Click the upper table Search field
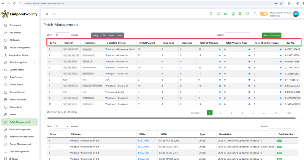Image resolution: width=304 pixels, height=160 pixels. click(237, 35)
